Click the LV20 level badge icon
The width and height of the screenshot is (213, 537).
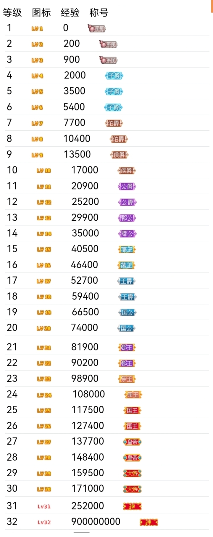[44, 328]
